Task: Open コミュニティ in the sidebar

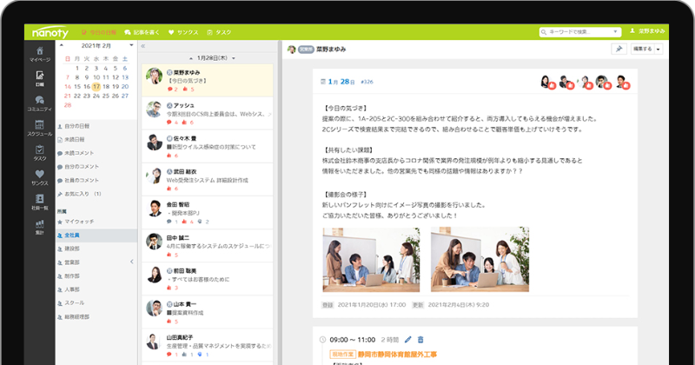Action: pos(39,103)
